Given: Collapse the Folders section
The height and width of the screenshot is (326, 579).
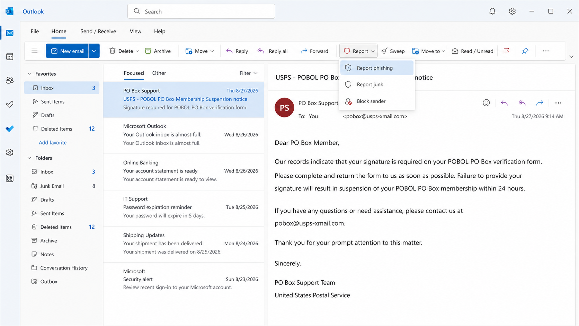Looking at the screenshot, I should [29, 158].
